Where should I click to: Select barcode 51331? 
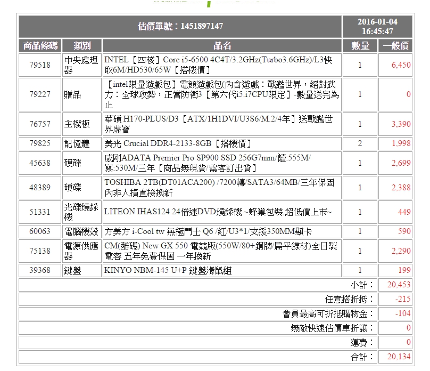click(40, 212)
